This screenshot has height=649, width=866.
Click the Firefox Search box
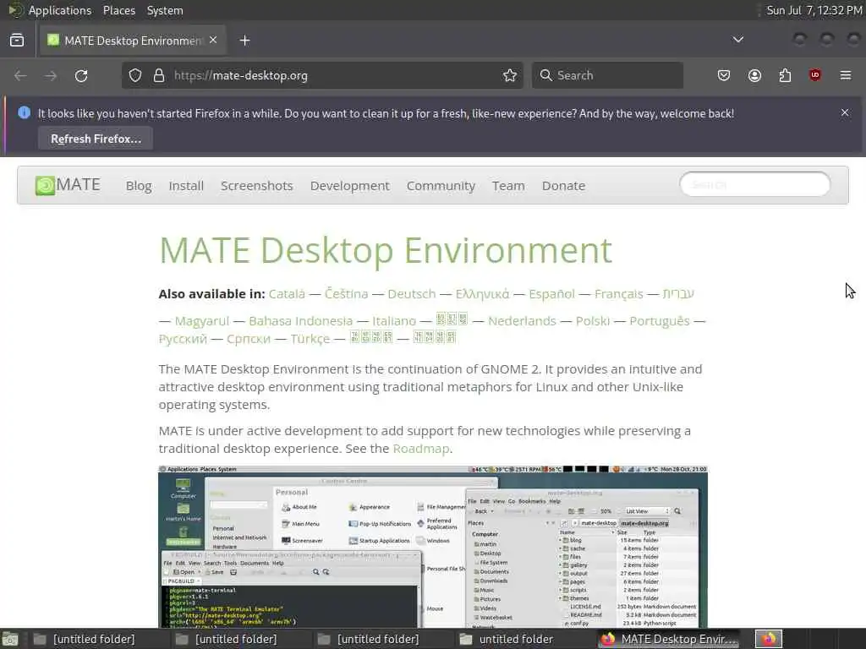tap(607, 75)
